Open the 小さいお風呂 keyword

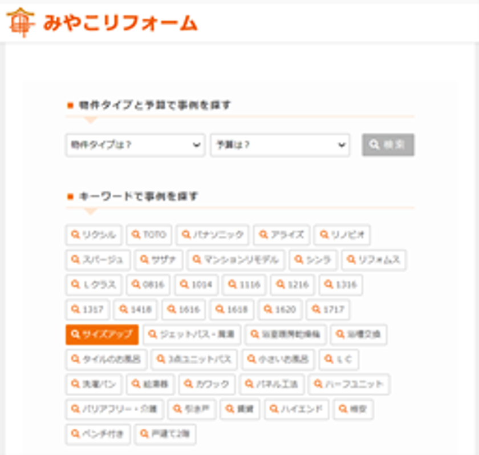click(x=278, y=359)
